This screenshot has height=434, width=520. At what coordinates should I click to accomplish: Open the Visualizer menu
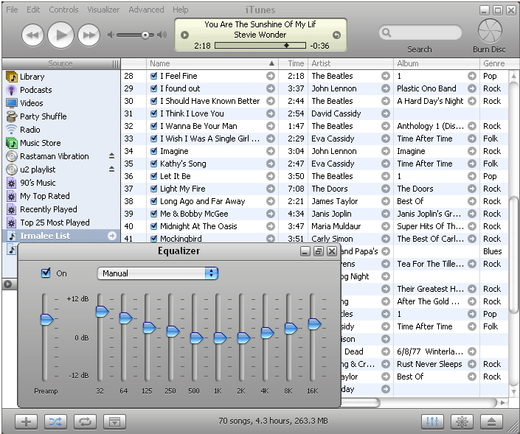pos(103,10)
